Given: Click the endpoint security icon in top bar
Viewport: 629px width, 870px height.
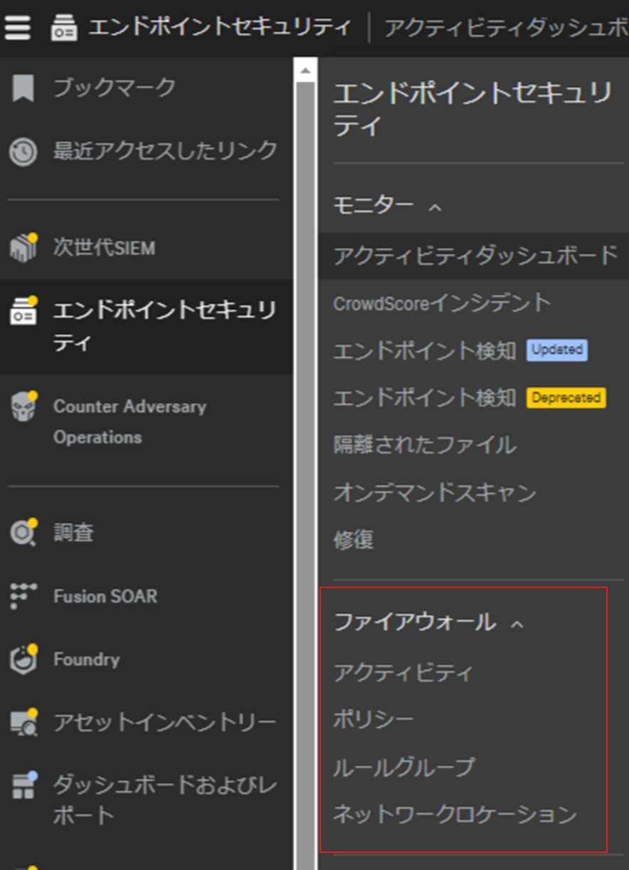Looking at the screenshot, I should point(64,28).
